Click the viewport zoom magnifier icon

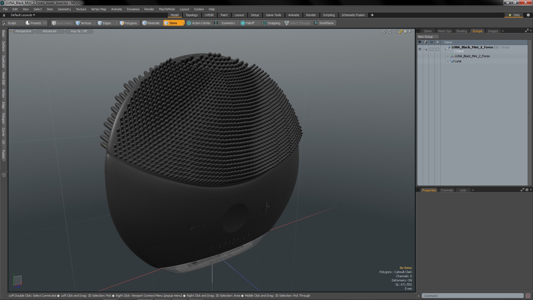(395, 31)
